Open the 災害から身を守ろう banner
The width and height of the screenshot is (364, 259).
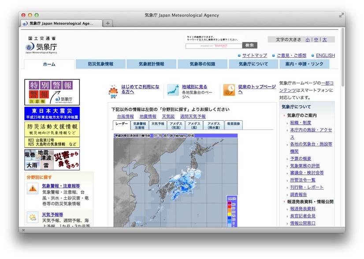click(x=52, y=159)
